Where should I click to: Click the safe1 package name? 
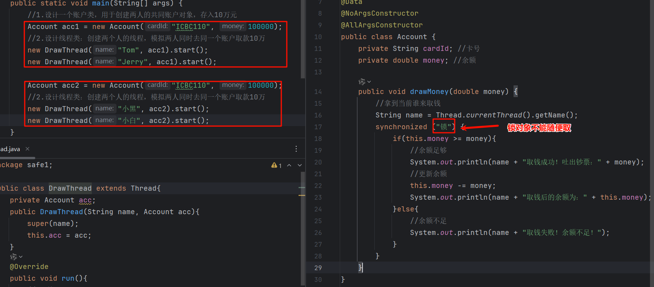38,165
